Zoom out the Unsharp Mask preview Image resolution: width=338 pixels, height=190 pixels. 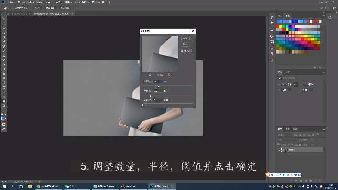pyautogui.click(x=150, y=75)
